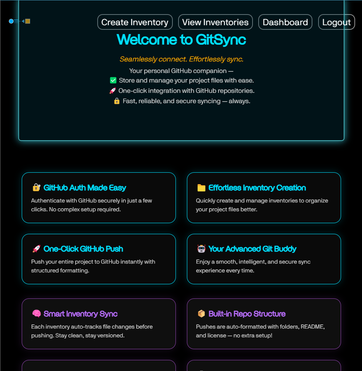Click the logo icon with the blue dot
362x371 pixels.
(19, 21)
